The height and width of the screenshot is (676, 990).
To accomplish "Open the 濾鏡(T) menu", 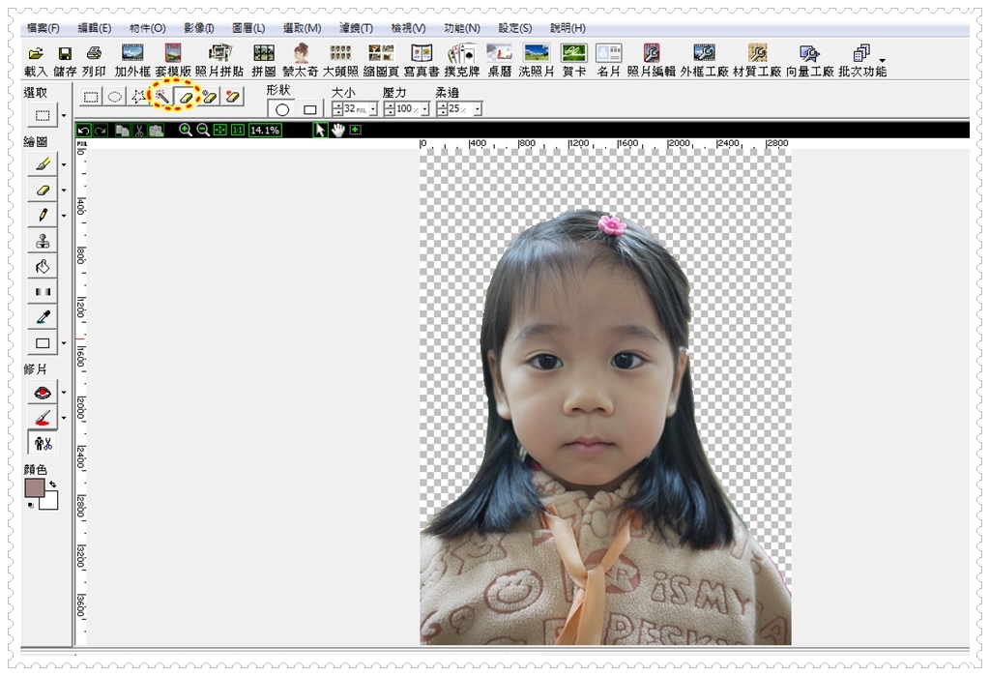I will pos(356,28).
